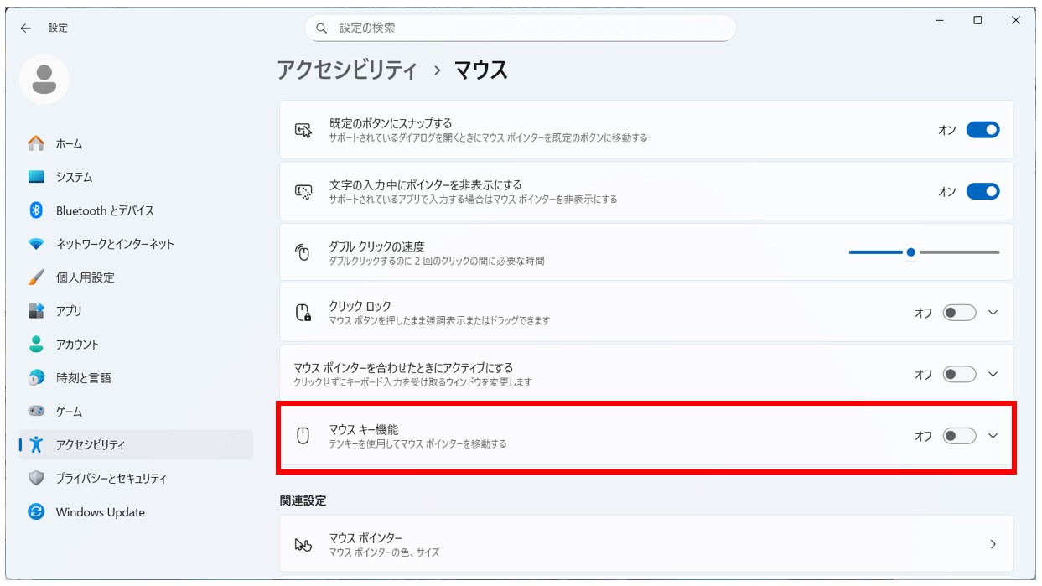Image resolution: width=1042 pixels, height=586 pixels.
Task: Expand the クリック ロック section
Action: coord(993,312)
